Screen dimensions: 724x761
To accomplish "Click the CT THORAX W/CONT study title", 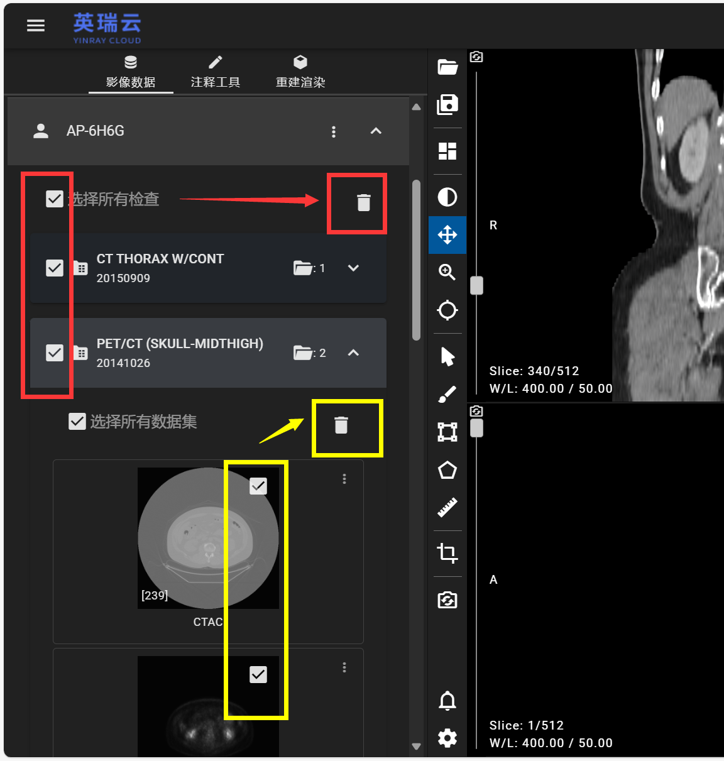I will pos(160,259).
